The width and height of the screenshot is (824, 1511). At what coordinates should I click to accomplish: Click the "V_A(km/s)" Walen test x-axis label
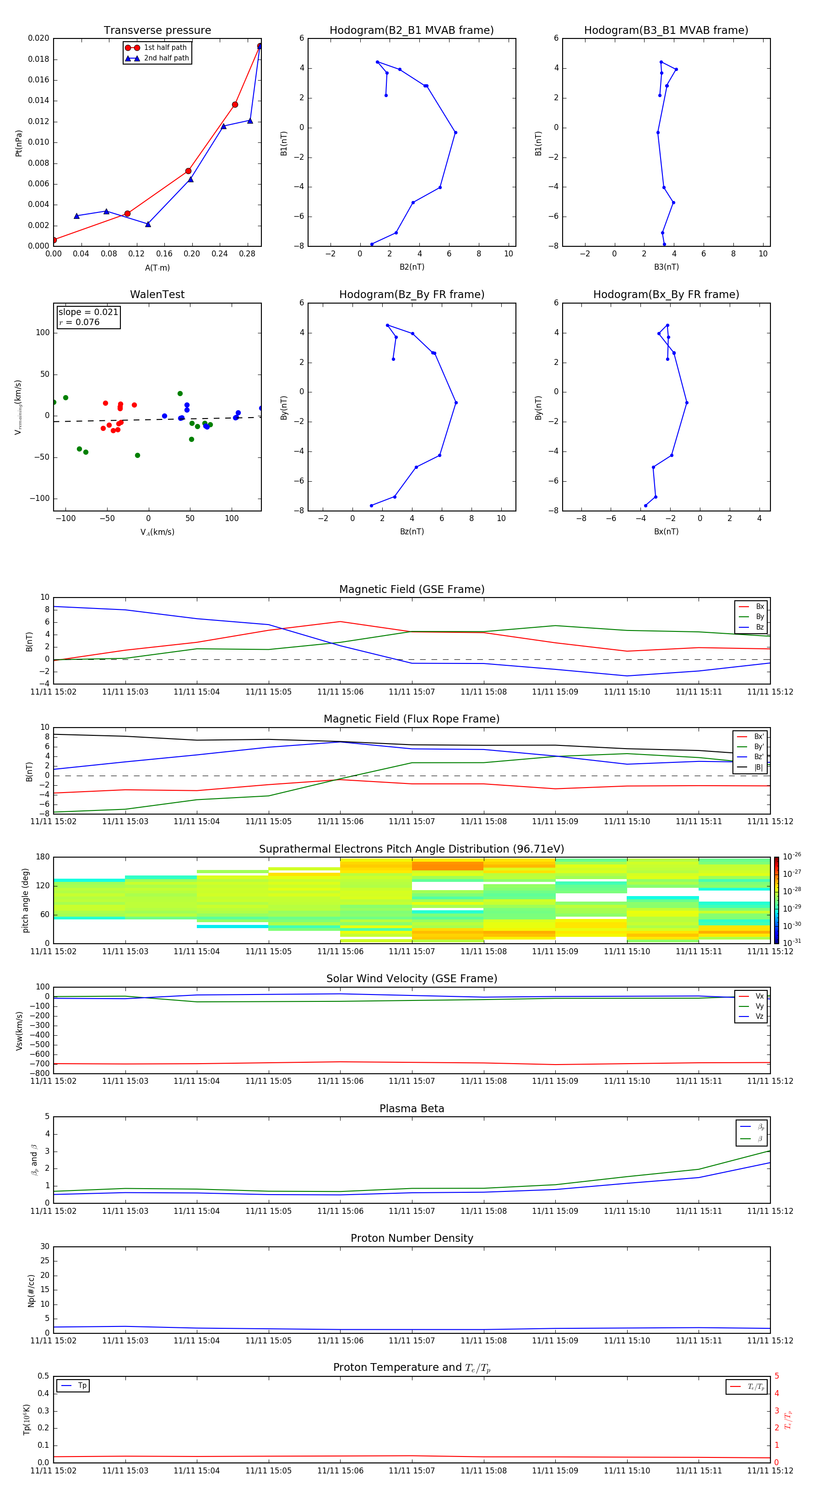click(x=157, y=532)
